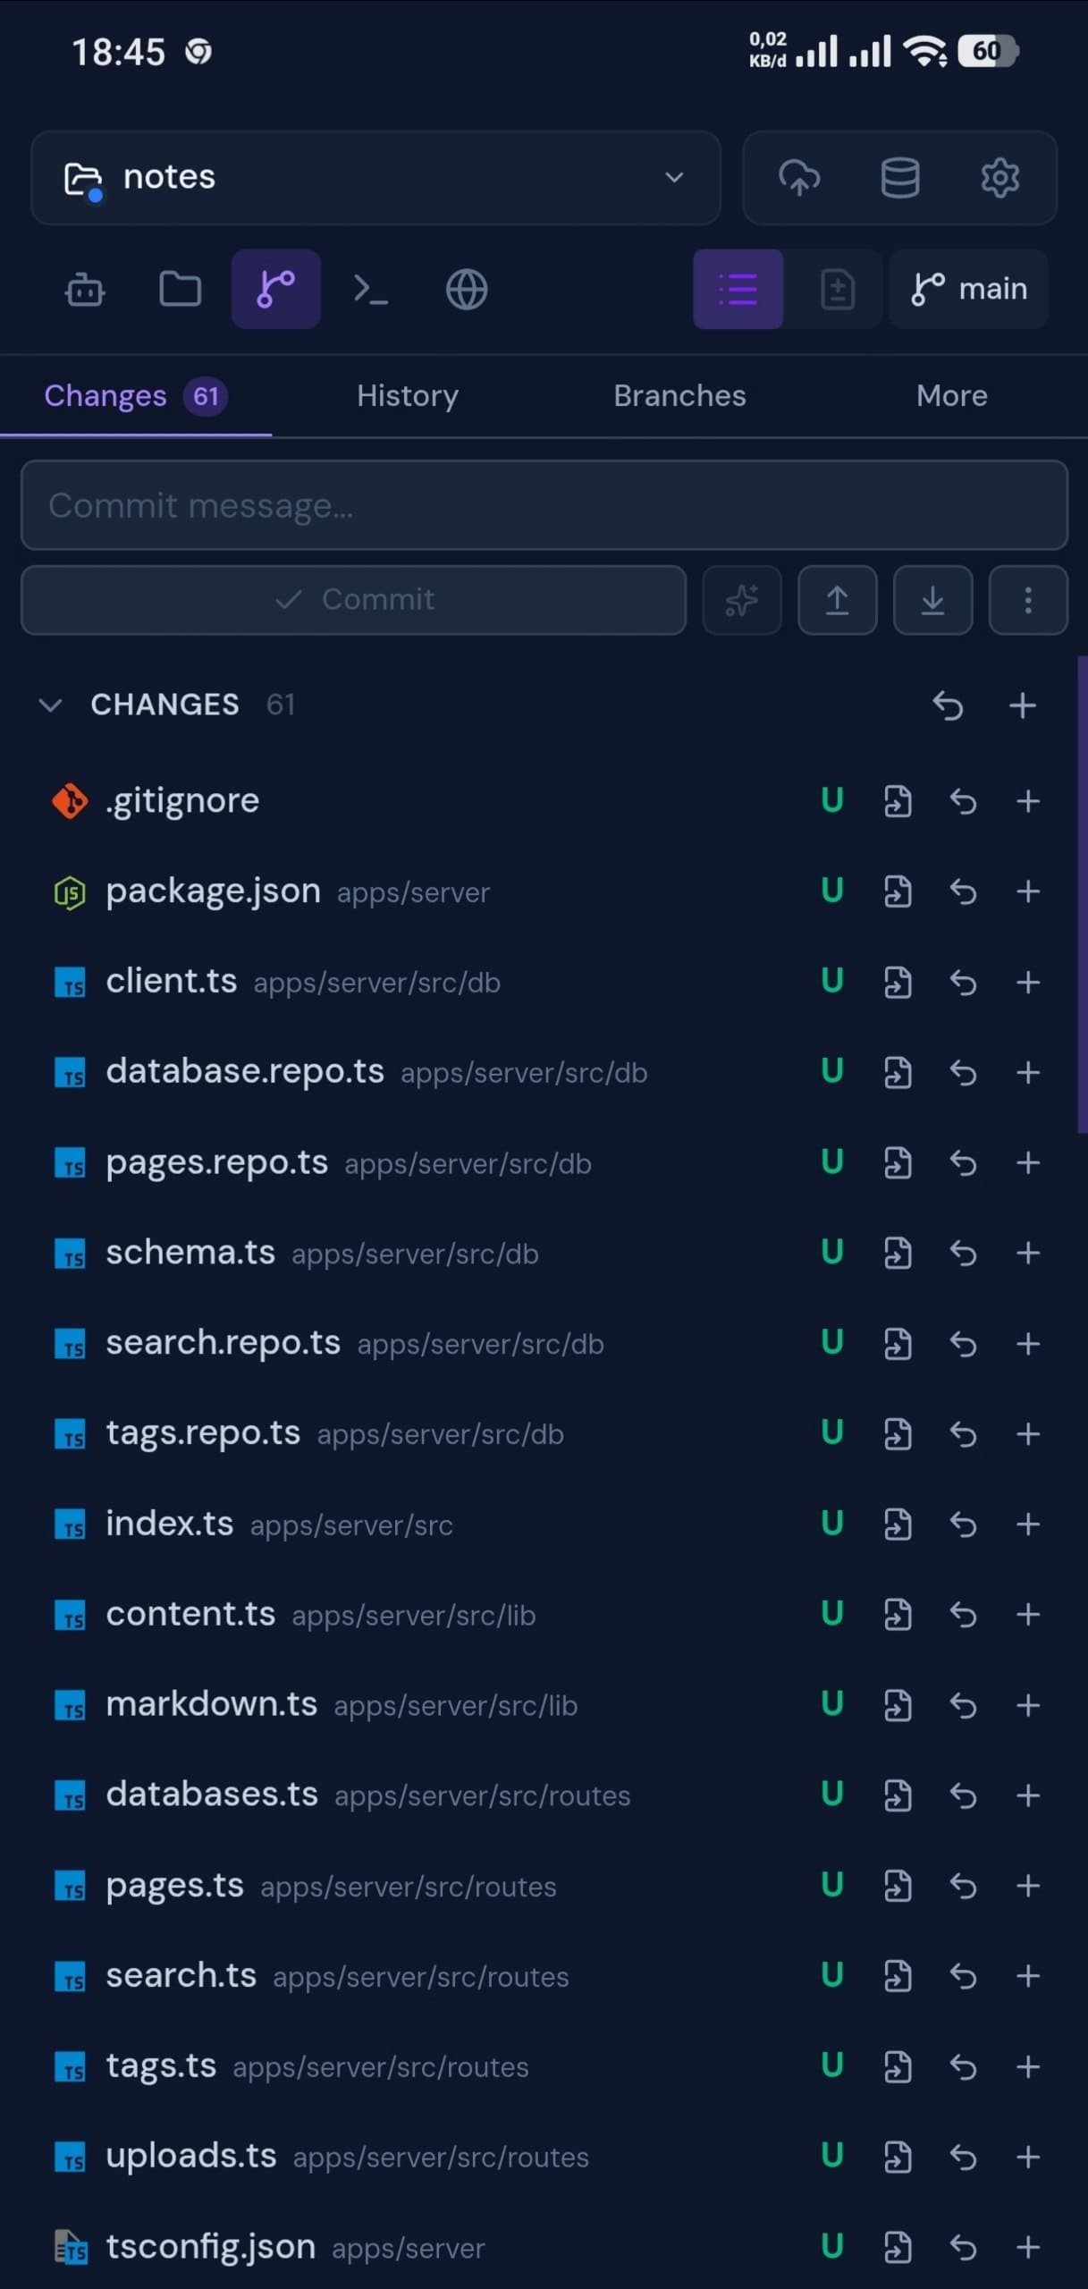
Task: Discard changes to tags.repo.ts
Action: 963,1434
